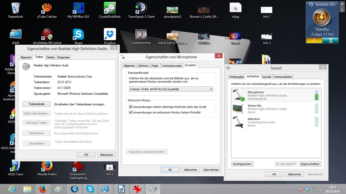Select Bowser's_Castle image file on desktop
Viewport: 346px width, 194px height.
point(204,12)
